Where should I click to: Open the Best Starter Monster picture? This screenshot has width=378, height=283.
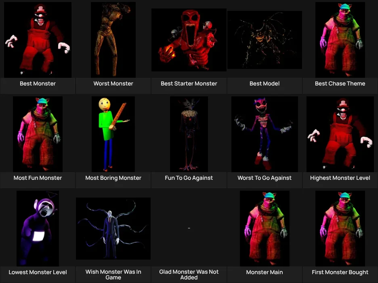pos(189,40)
